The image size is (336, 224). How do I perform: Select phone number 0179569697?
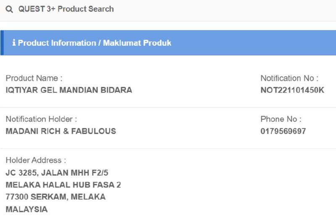(x=283, y=131)
